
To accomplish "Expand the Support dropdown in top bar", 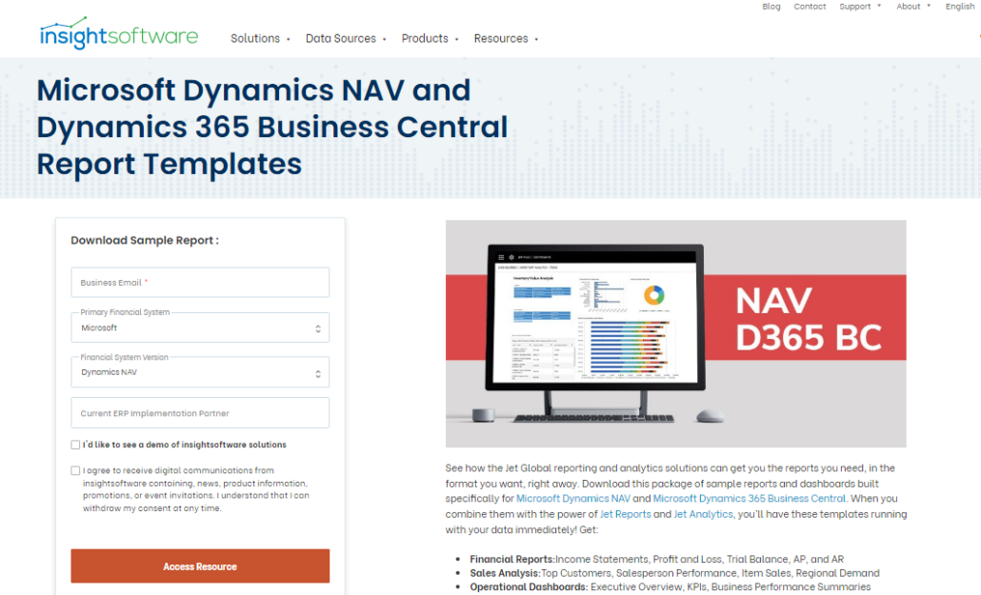I will pyautogui.click(x=859, y=7).
